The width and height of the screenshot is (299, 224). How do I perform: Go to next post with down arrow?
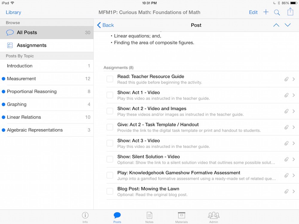point(288,25)
